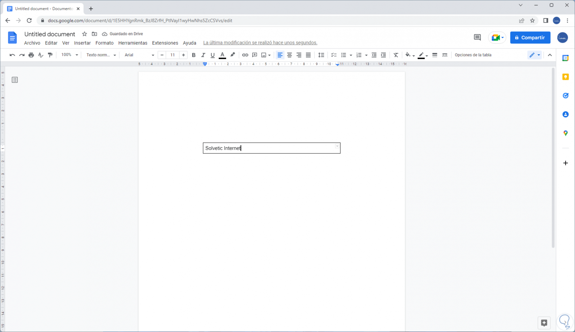The height and width of the screenshot is (332, 575).
Task: Go to the Docs home logo
Action: coord(12,38)
